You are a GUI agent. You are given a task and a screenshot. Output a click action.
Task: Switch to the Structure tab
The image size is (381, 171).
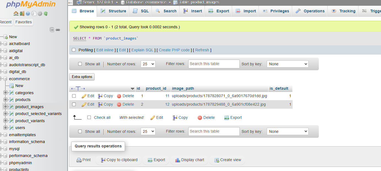113,11
